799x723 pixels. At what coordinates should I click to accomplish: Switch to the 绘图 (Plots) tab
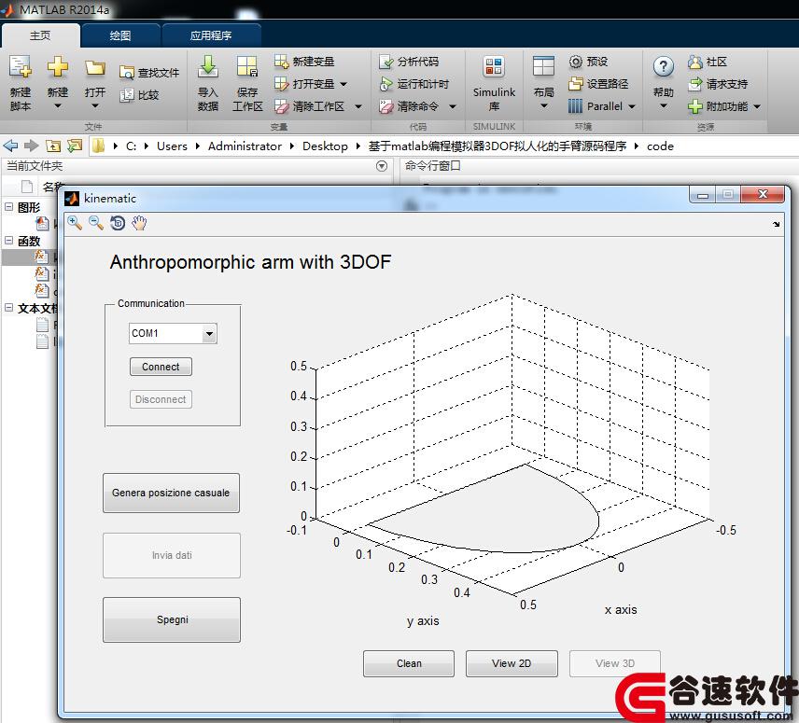pos(120,35)
